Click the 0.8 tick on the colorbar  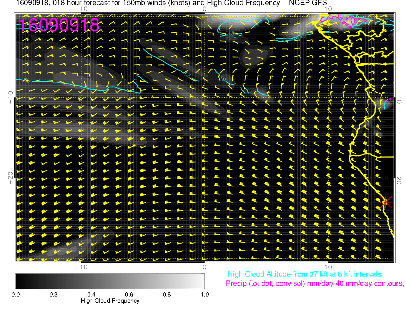tap(166, 294)
